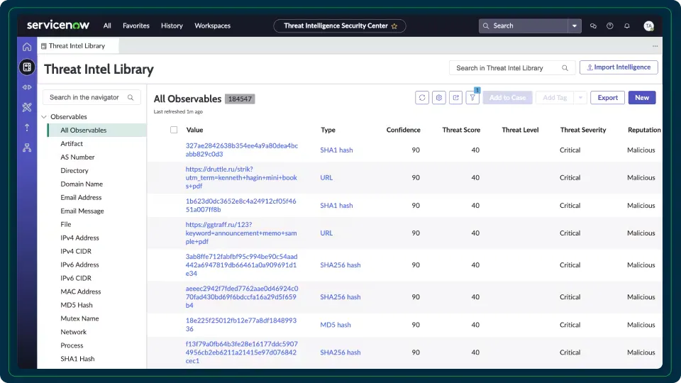The width and height of the screenshot is (681, 383).
Task: Click the 184547 record count badge
Action: tap(240, 99)
